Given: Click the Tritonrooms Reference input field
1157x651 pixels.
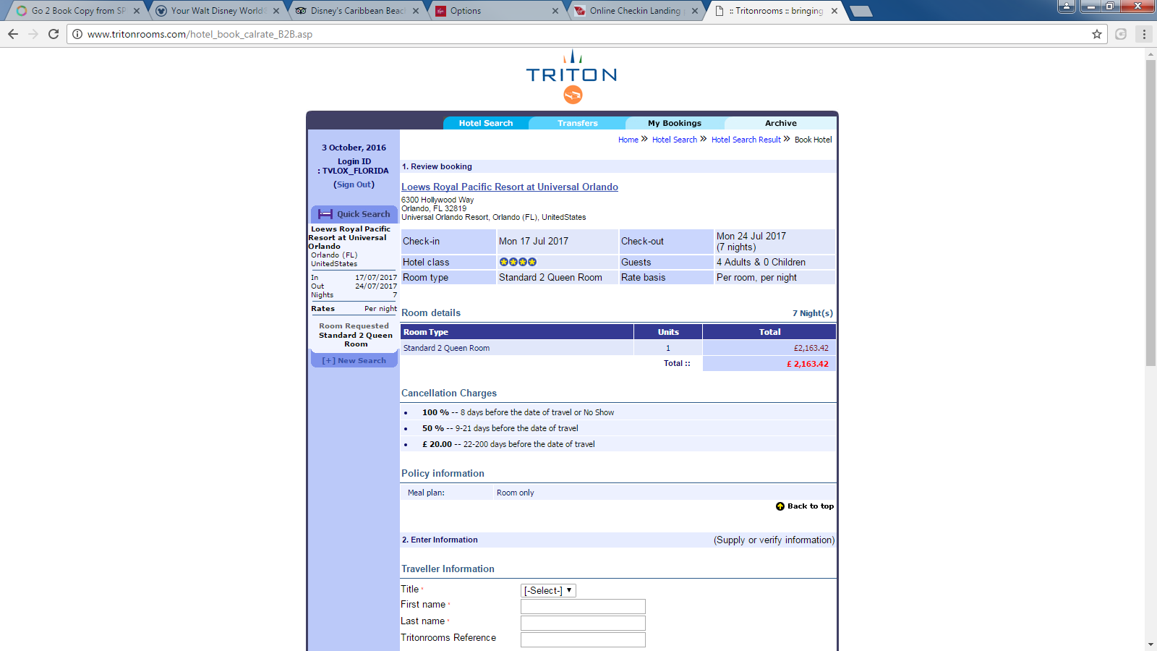Looking at the screenshot, I should 583,639.
